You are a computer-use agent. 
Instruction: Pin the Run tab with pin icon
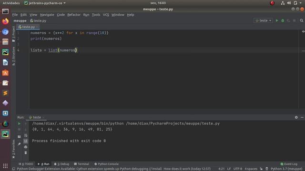pos(19,144)
